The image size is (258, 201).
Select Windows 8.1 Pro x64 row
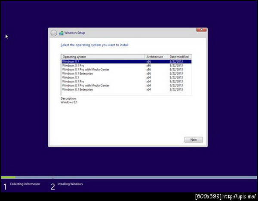(x=126, y=81)
